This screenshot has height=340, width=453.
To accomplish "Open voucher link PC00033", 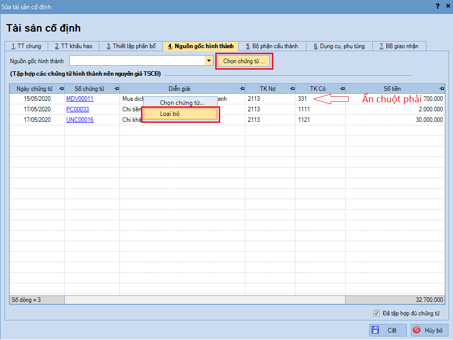I will (78, 109).
